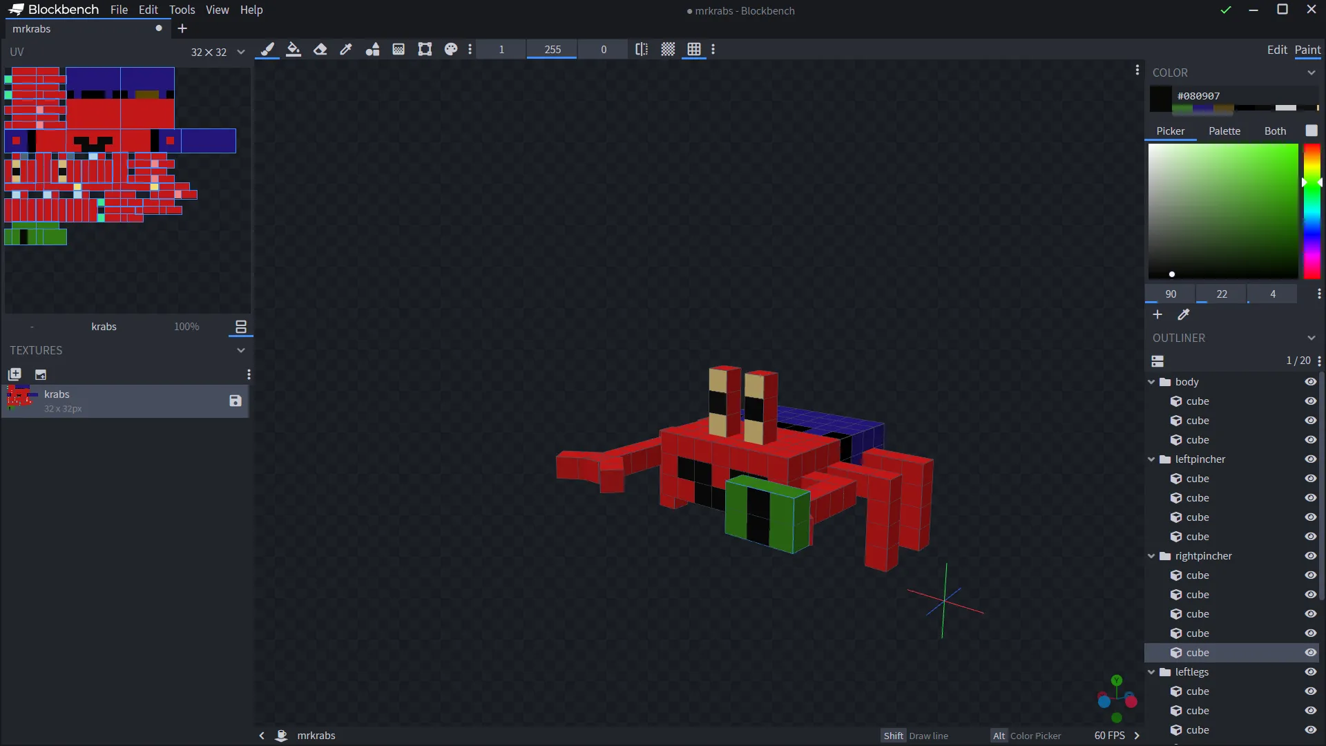Save the krabs texture icon
Screen dimensions: 1326x746
(x=236, y=401)
